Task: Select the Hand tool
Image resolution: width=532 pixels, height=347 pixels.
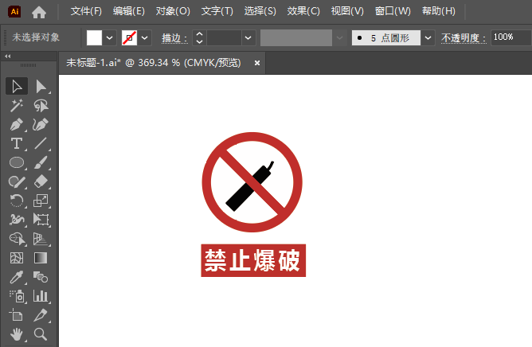Action: pos(17,334)
